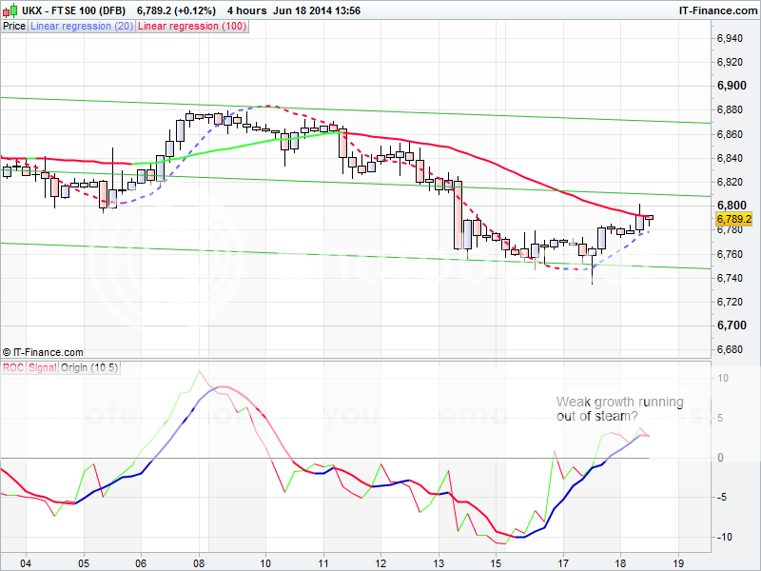The width and height of the screenshot is (761, 571).
Task: Click the IT-Finance.com text in header
Action: [x=718, y=10]
